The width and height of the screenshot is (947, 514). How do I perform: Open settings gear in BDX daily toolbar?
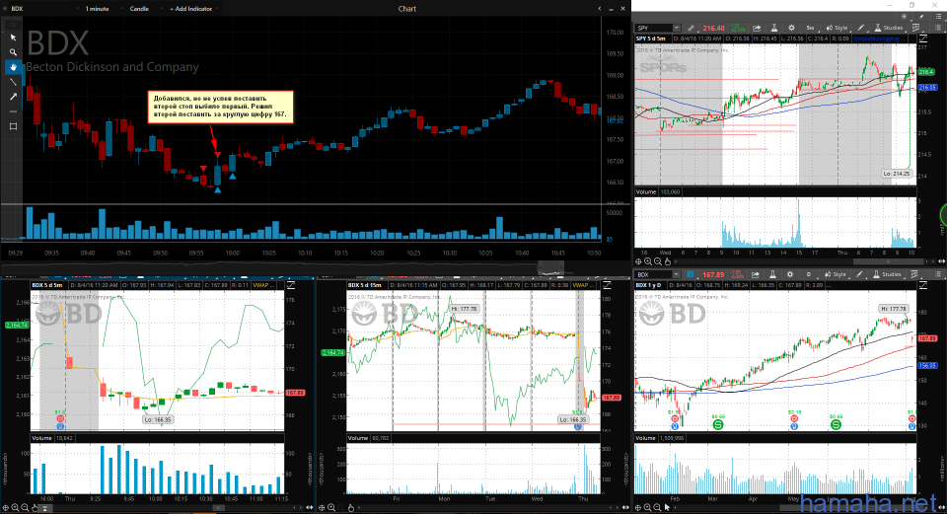(790, 274)
